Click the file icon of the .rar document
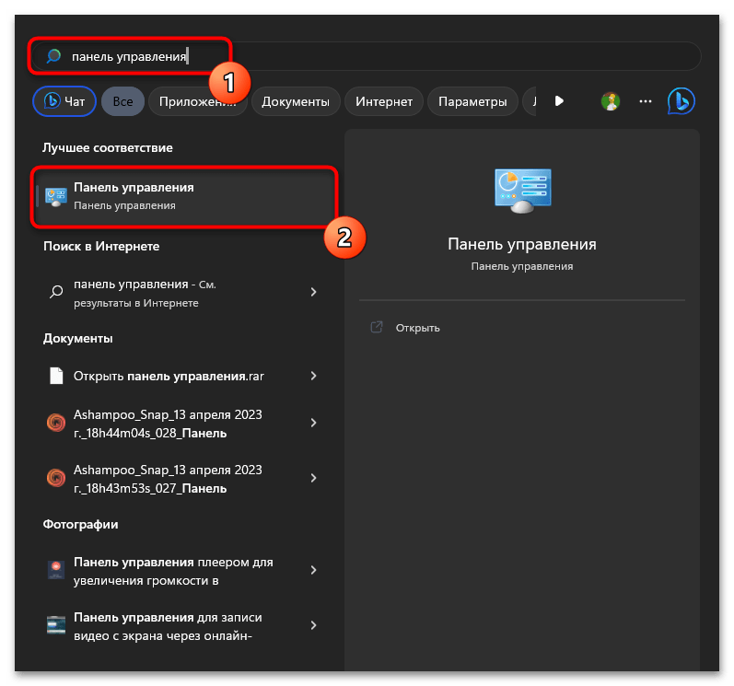734x686 pixels. [56, 376]
